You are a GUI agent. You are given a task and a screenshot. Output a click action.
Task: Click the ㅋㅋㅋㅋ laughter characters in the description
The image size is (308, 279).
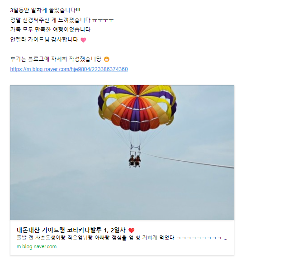click(199, 238)
